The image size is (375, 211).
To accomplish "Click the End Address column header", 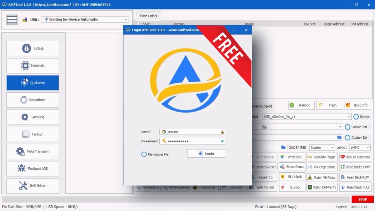I will (x=359, y=24).
